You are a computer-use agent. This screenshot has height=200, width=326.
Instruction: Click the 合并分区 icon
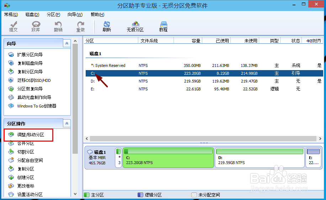(11, 143)
